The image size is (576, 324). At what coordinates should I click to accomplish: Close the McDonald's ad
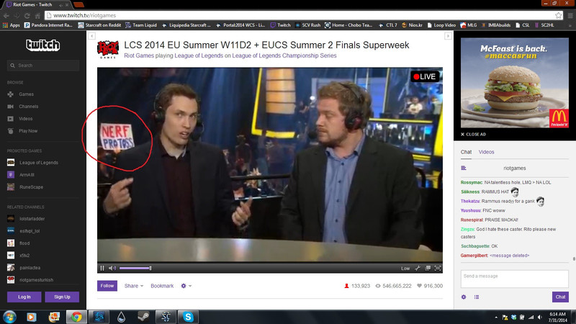coord(473,135)
